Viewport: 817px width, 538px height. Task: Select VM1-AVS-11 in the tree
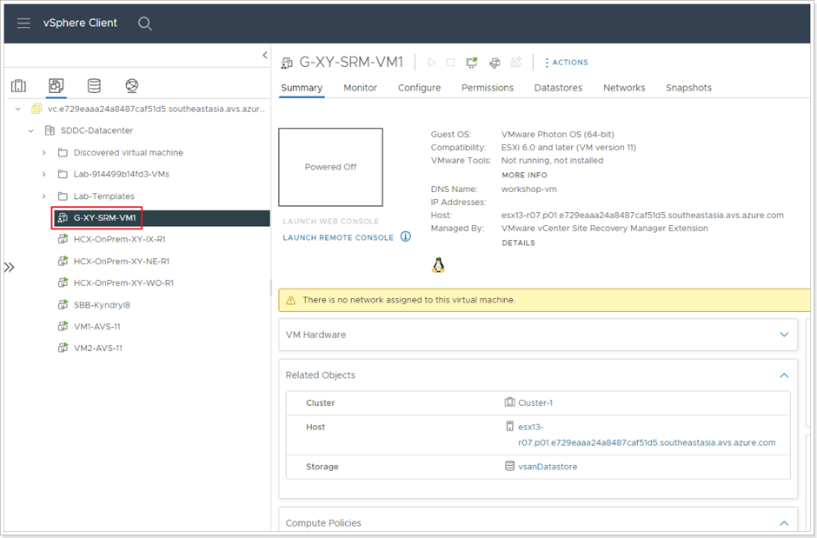(x=97, y=327)
